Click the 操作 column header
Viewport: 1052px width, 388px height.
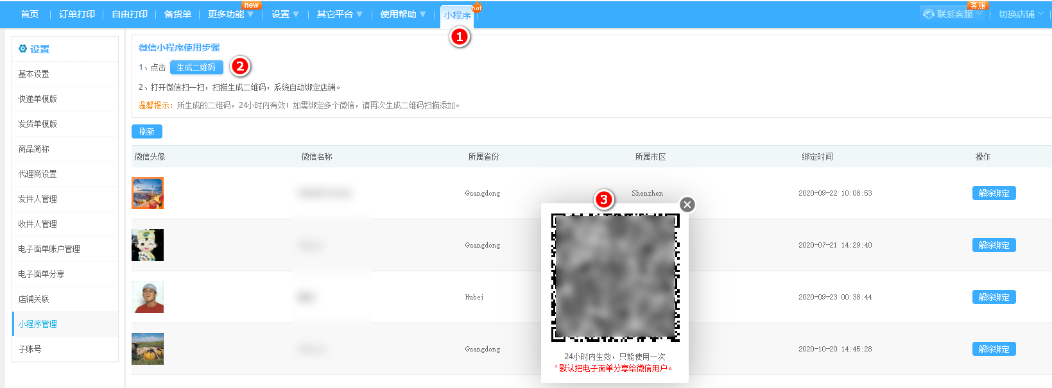click(983, 156)
